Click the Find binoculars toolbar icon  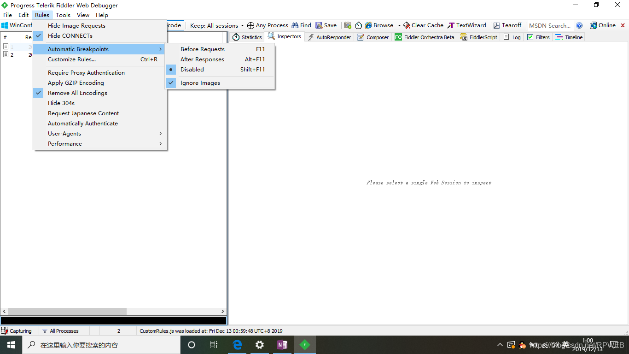tap(295, 25)
